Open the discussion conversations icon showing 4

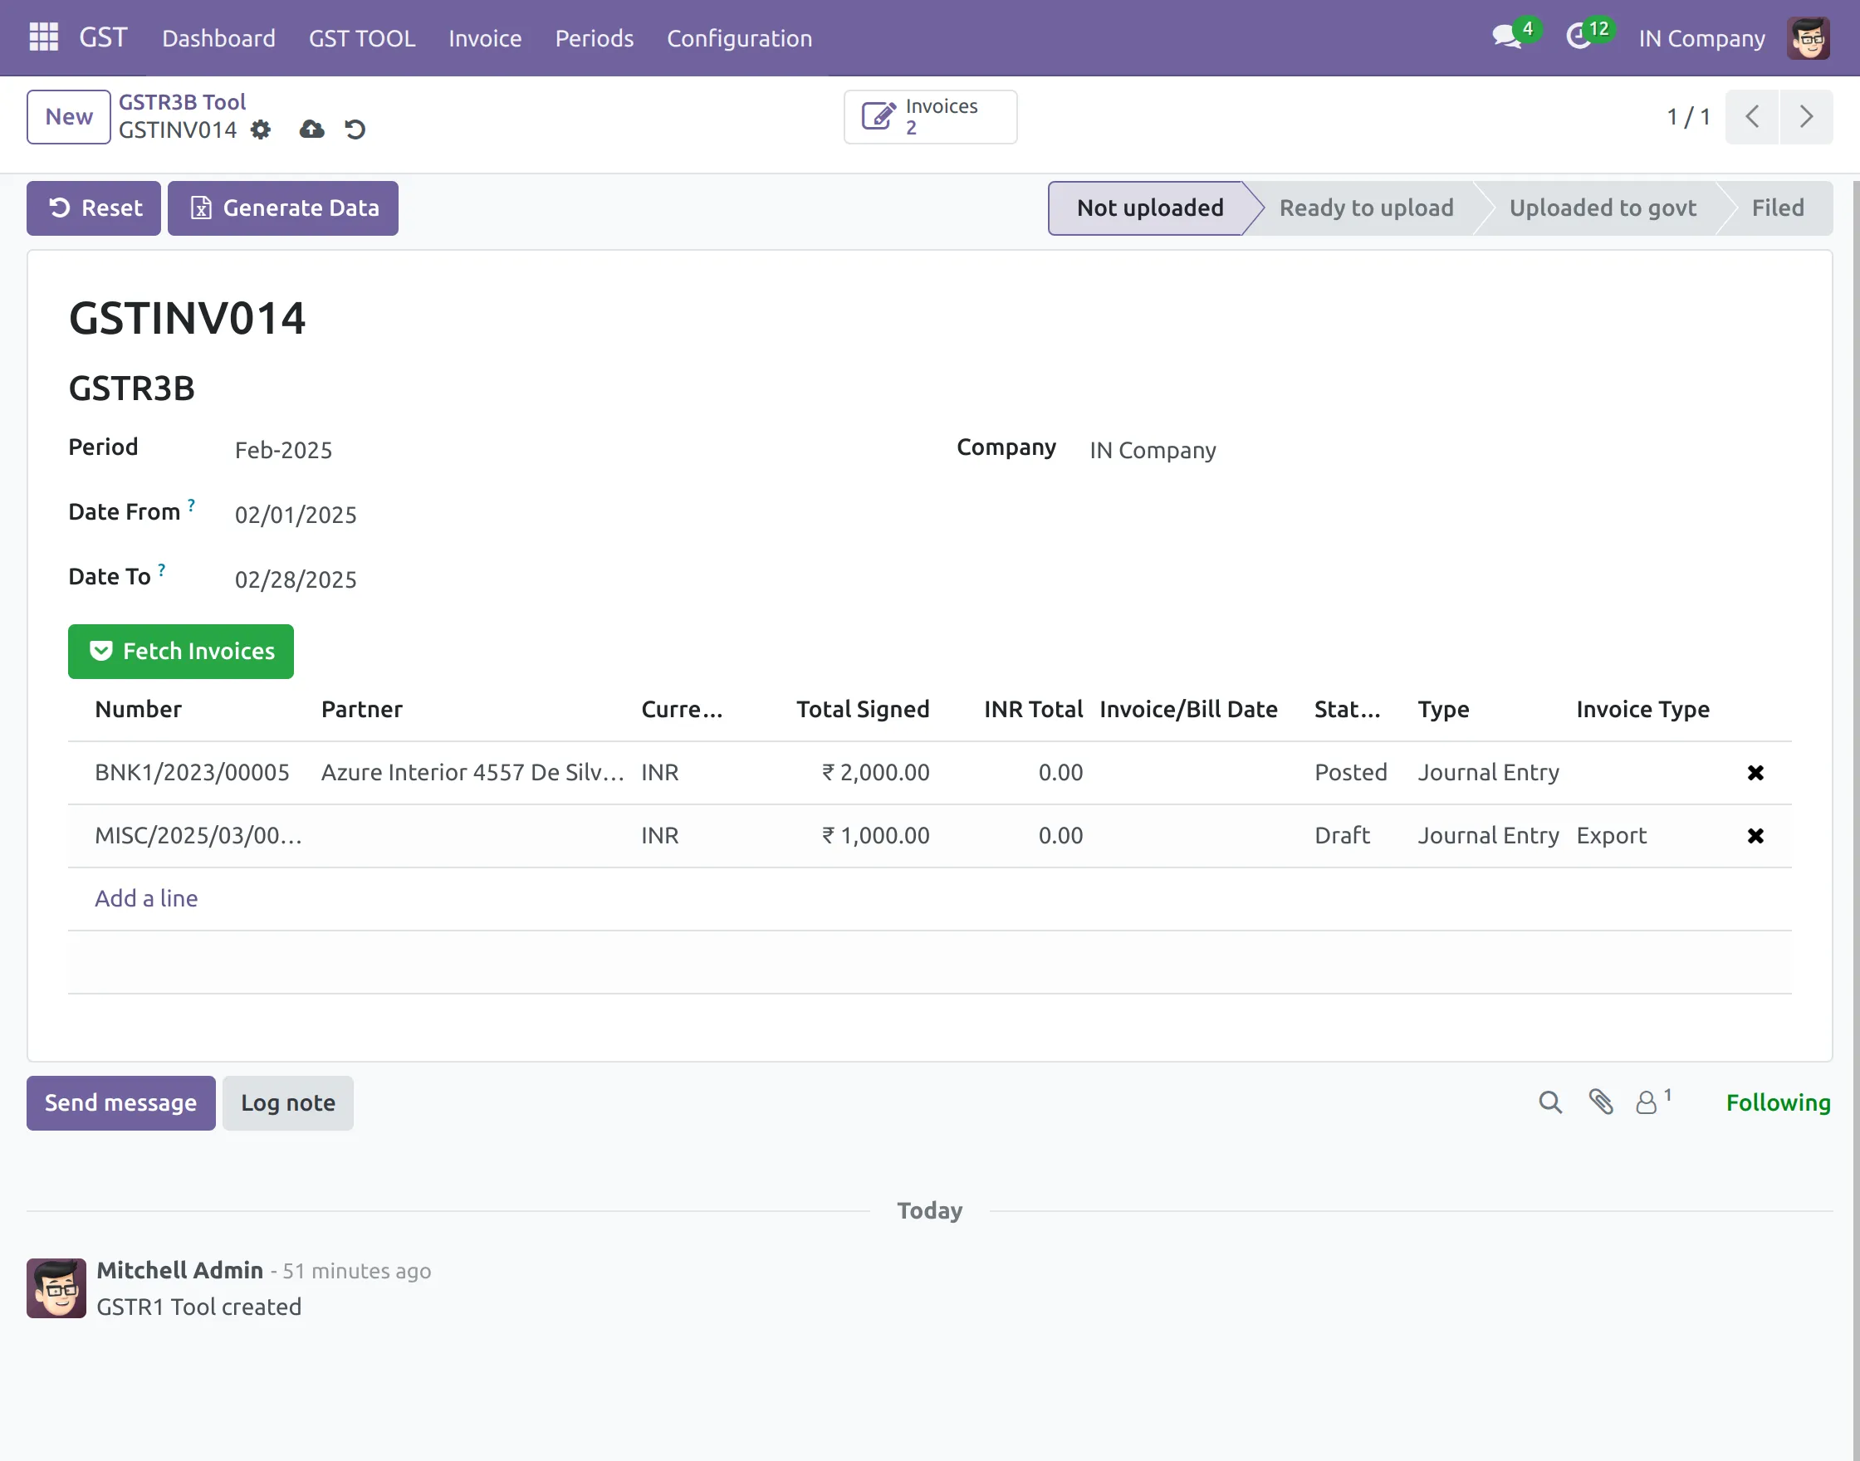(x=1505, y=37)
